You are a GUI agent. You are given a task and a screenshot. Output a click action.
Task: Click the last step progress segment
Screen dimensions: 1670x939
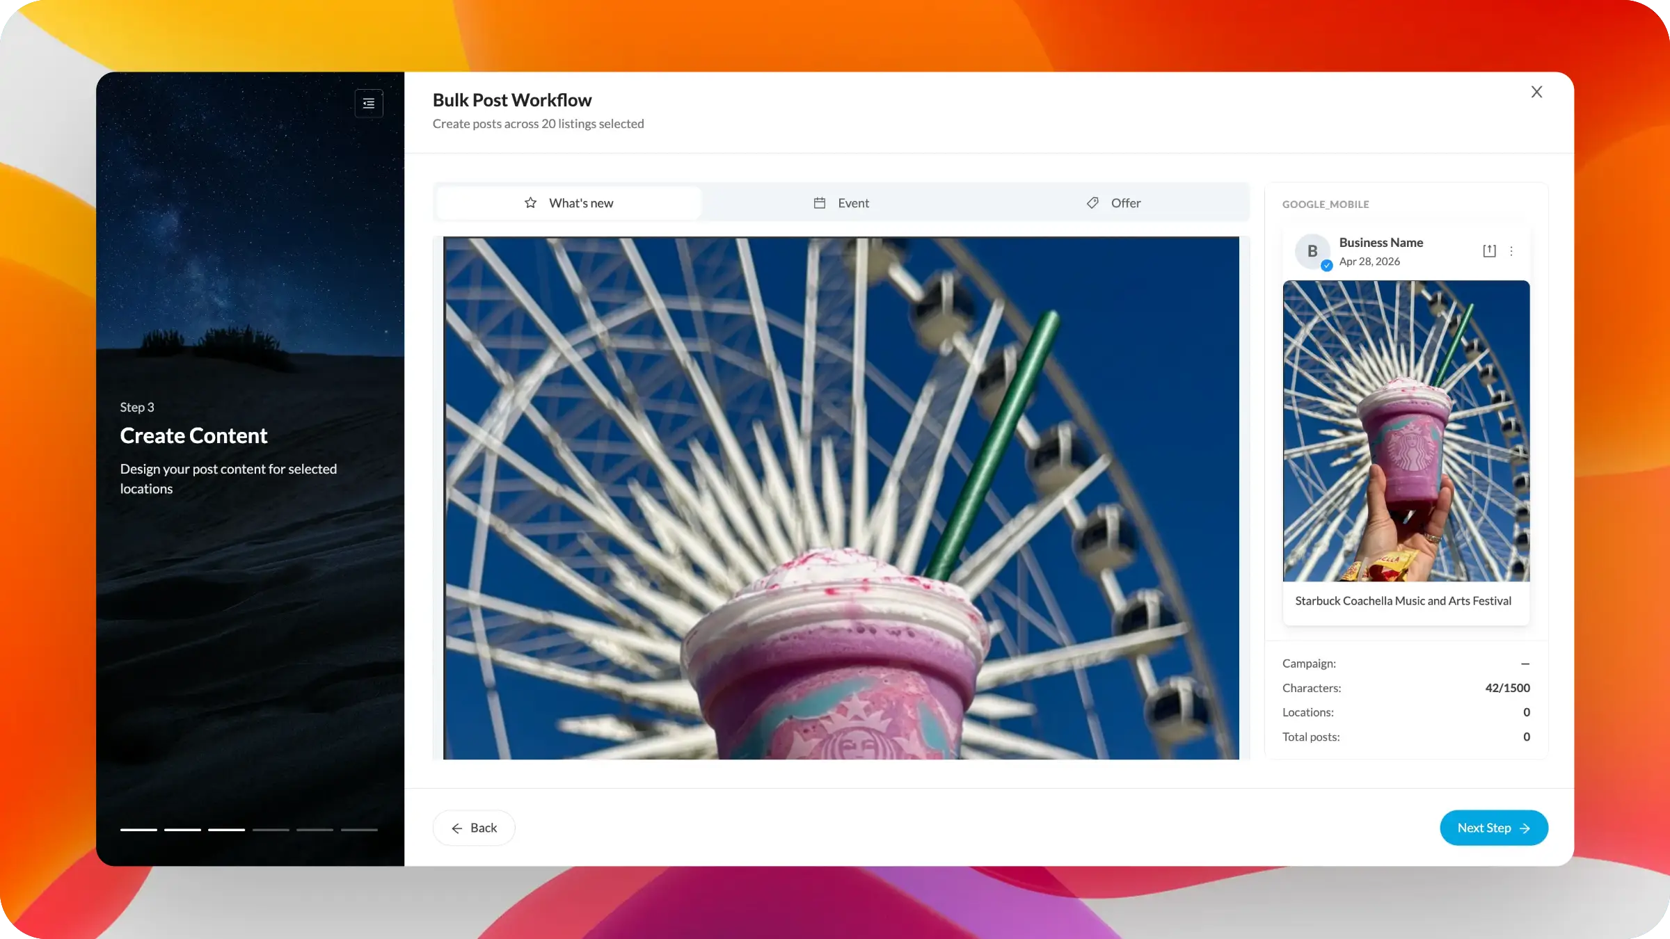359,830
